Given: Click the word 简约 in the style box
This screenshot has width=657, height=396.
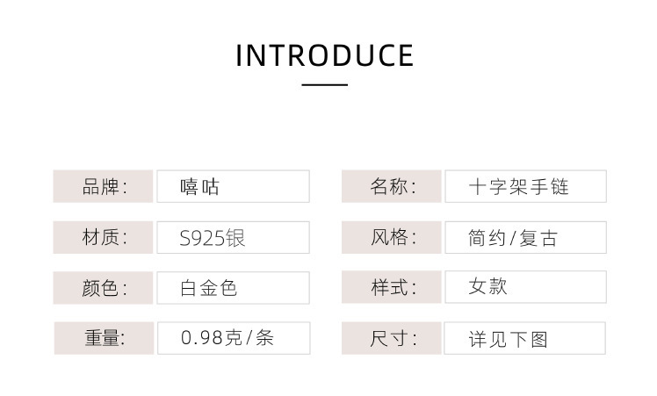Looking at the screenshot, I should [487, 238].
